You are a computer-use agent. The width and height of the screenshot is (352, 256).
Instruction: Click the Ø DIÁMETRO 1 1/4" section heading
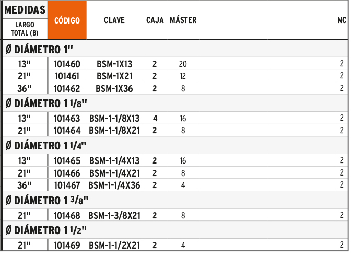tap(46, 146)
